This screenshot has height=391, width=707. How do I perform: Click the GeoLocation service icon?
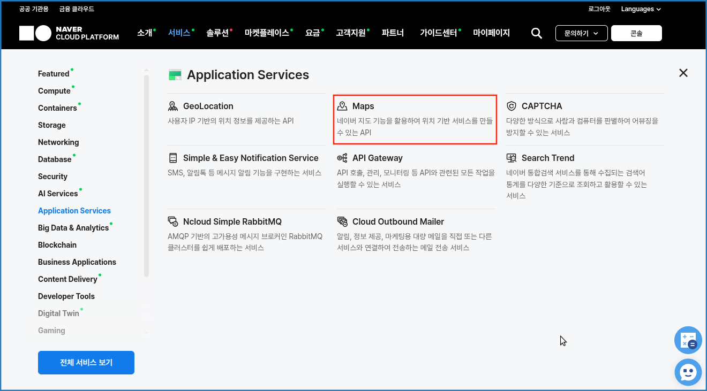coord(173,106)
